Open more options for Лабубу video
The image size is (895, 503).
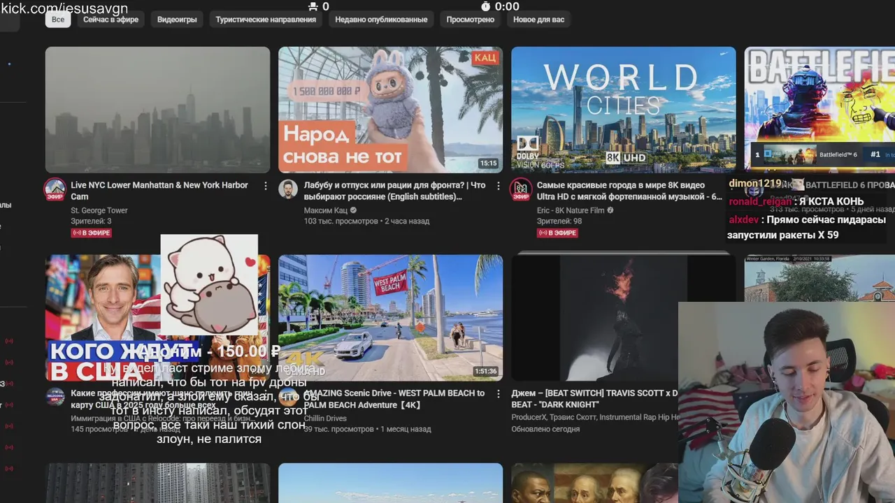499,186
